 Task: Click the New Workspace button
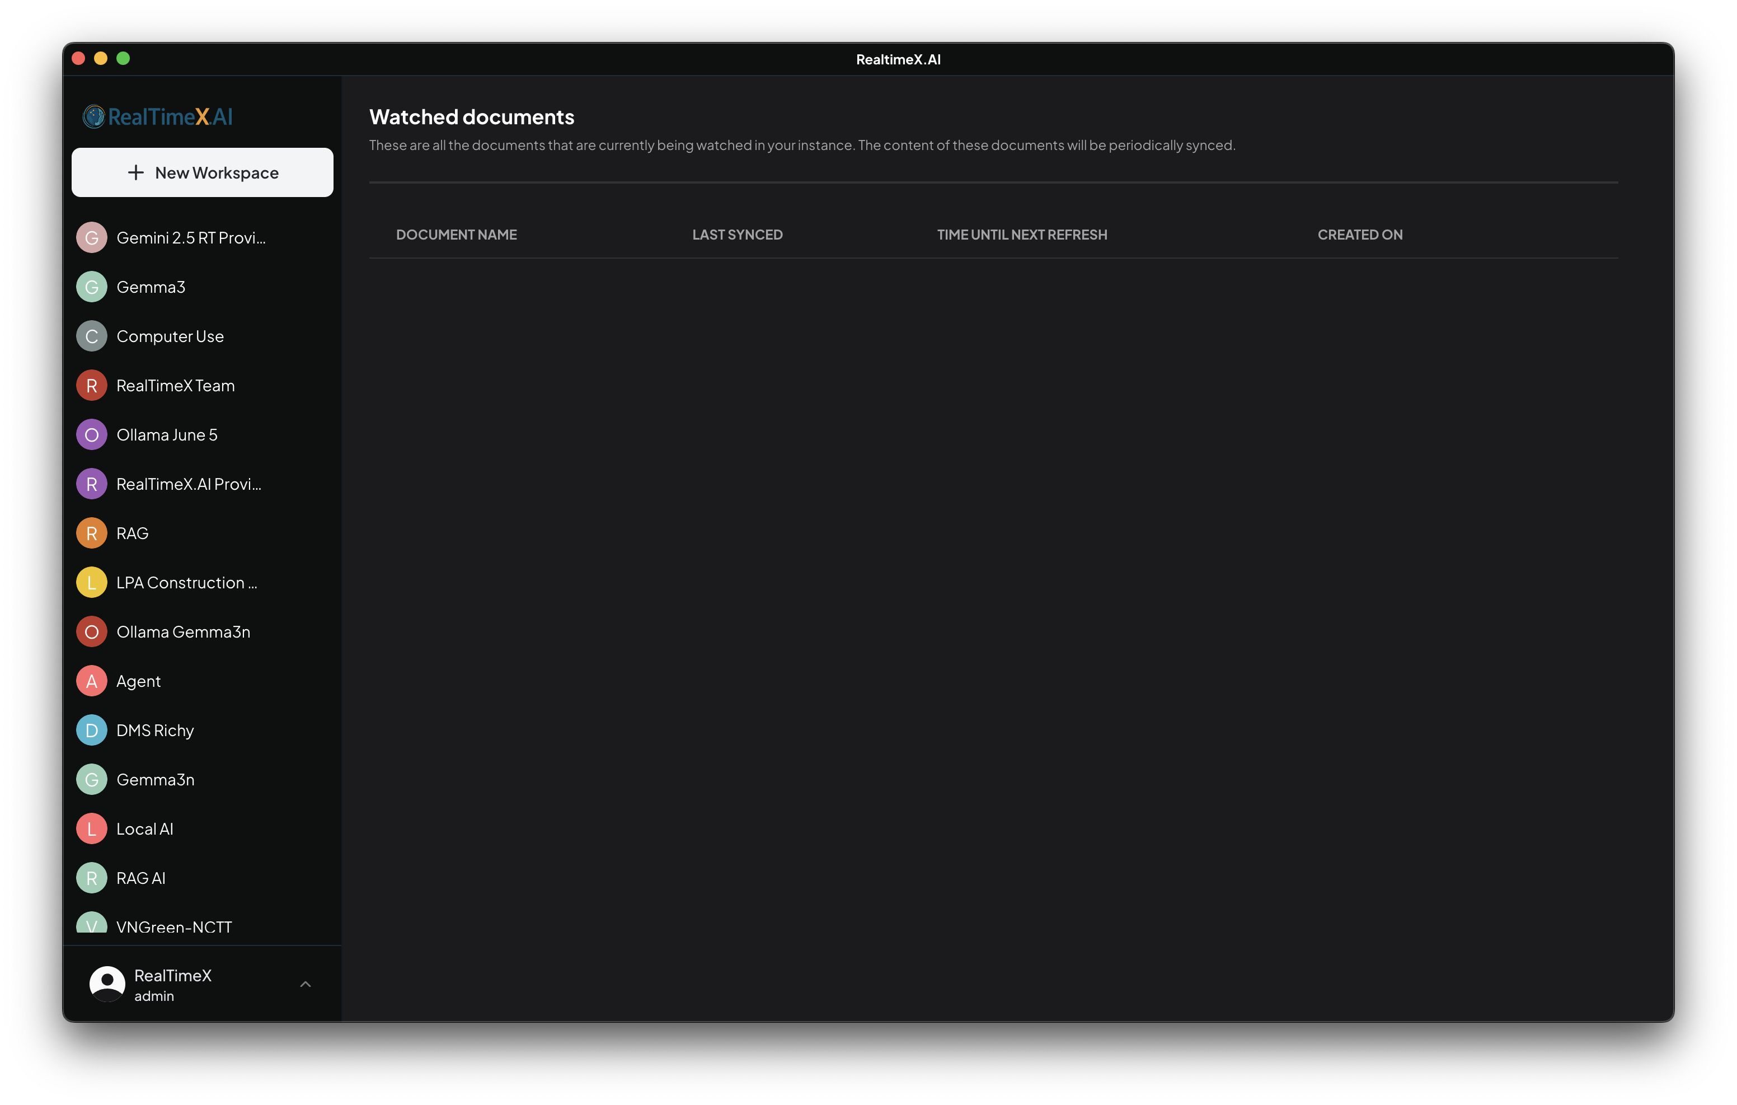coord(202,172)
